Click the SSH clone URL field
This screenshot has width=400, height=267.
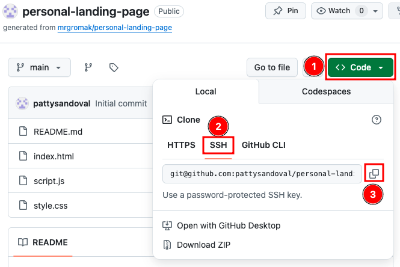[x=262, y=174]
